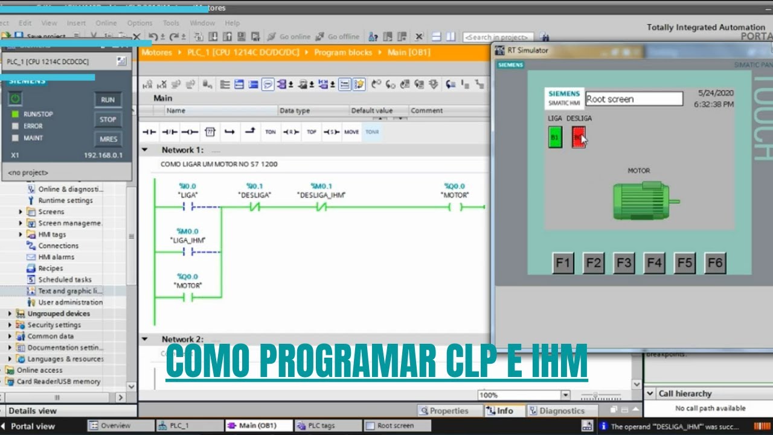Expand the Ungrouped devices node

(x=10, y=314)
